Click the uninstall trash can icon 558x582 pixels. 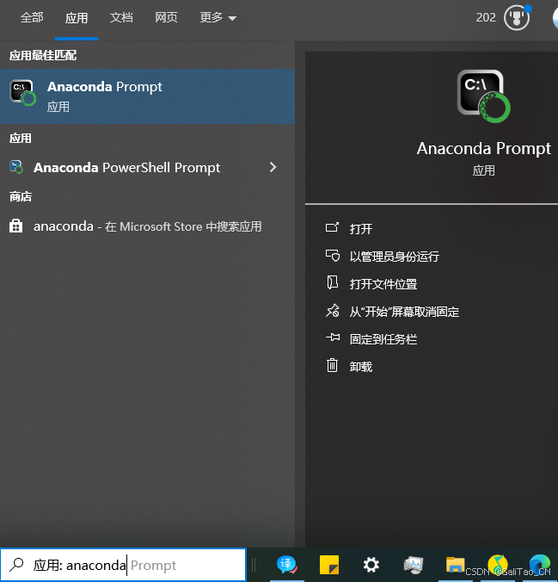tap(332, 365)
